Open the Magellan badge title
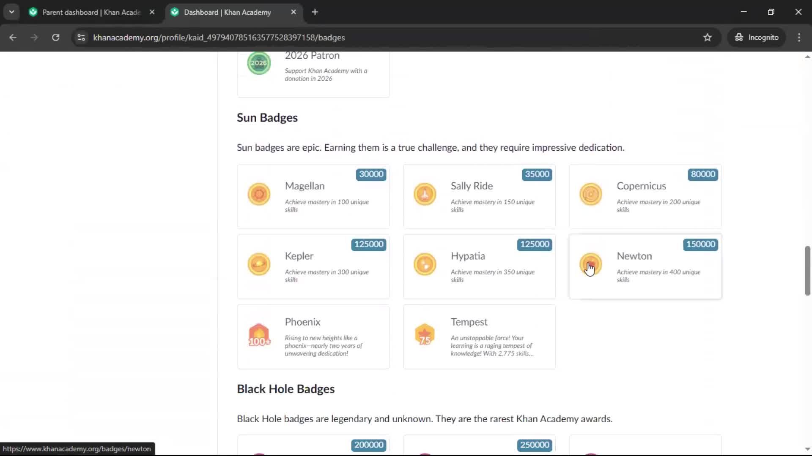812x456 pixels. tap(304, 186)
